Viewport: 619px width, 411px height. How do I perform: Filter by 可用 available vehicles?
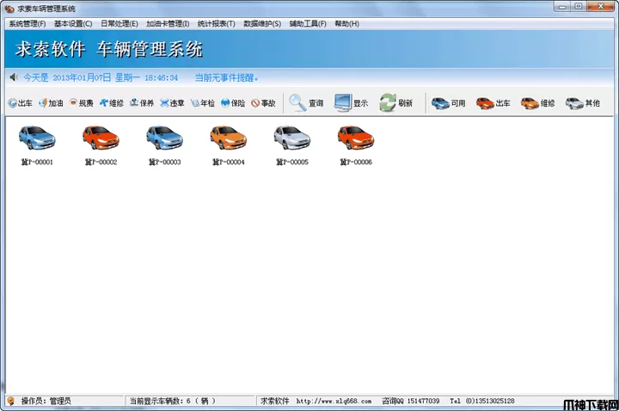click(x=448, y=103)
